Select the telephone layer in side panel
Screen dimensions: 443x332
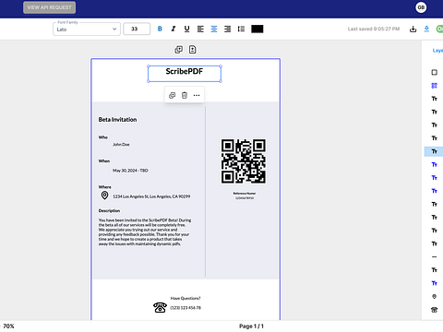[434, 310]
